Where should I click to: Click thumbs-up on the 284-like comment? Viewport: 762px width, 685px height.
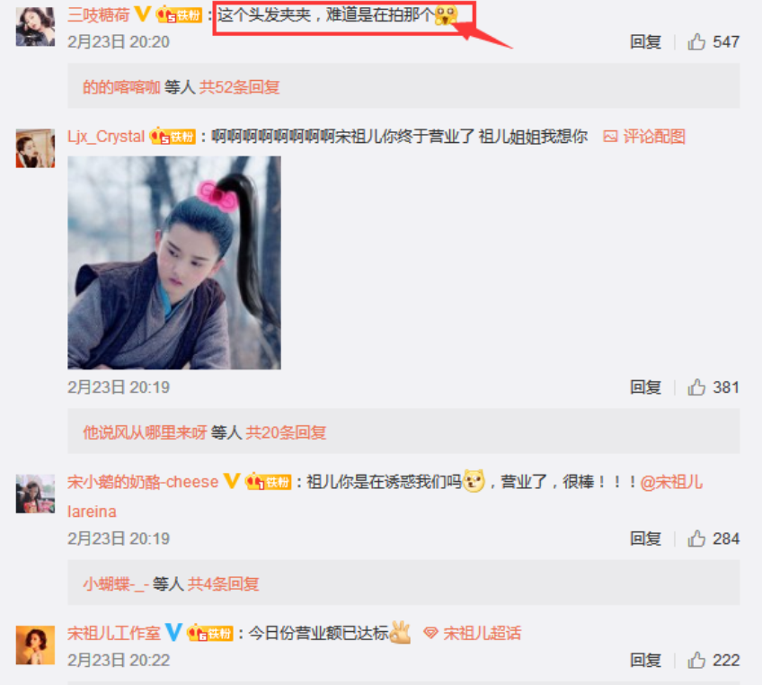click(x=696, y=538)
